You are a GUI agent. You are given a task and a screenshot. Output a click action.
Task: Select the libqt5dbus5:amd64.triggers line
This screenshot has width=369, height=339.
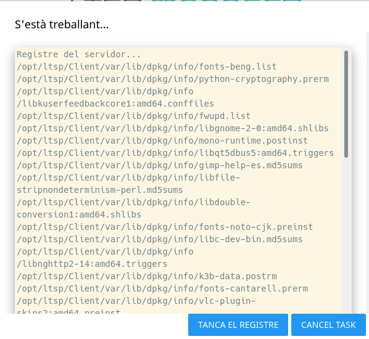coord(175,153)
